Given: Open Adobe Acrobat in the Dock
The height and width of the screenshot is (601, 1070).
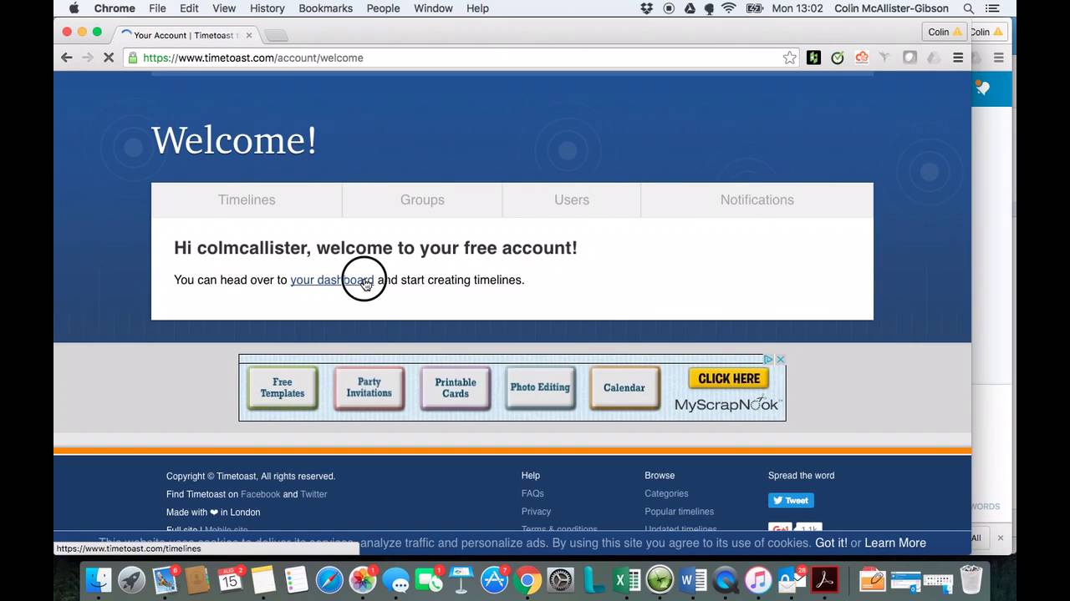Looking at the screenshot, I should pos(825,579).
